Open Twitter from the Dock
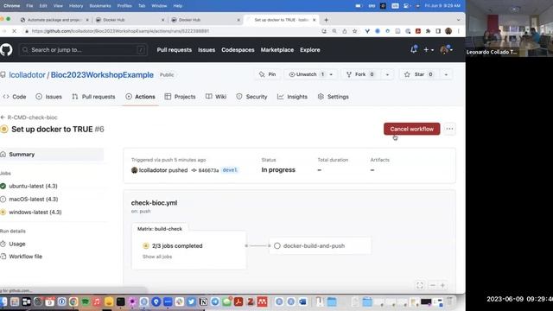Screen dimensions: 553x311 pyautogui.click(x=192, y=301)
